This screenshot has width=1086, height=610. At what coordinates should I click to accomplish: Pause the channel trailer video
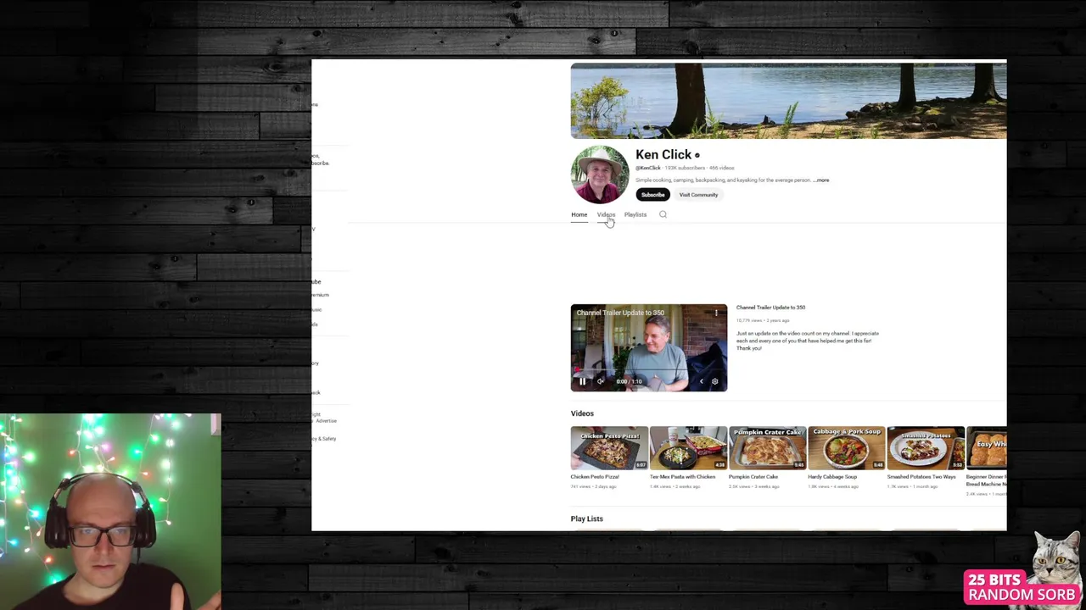[583, 381]
